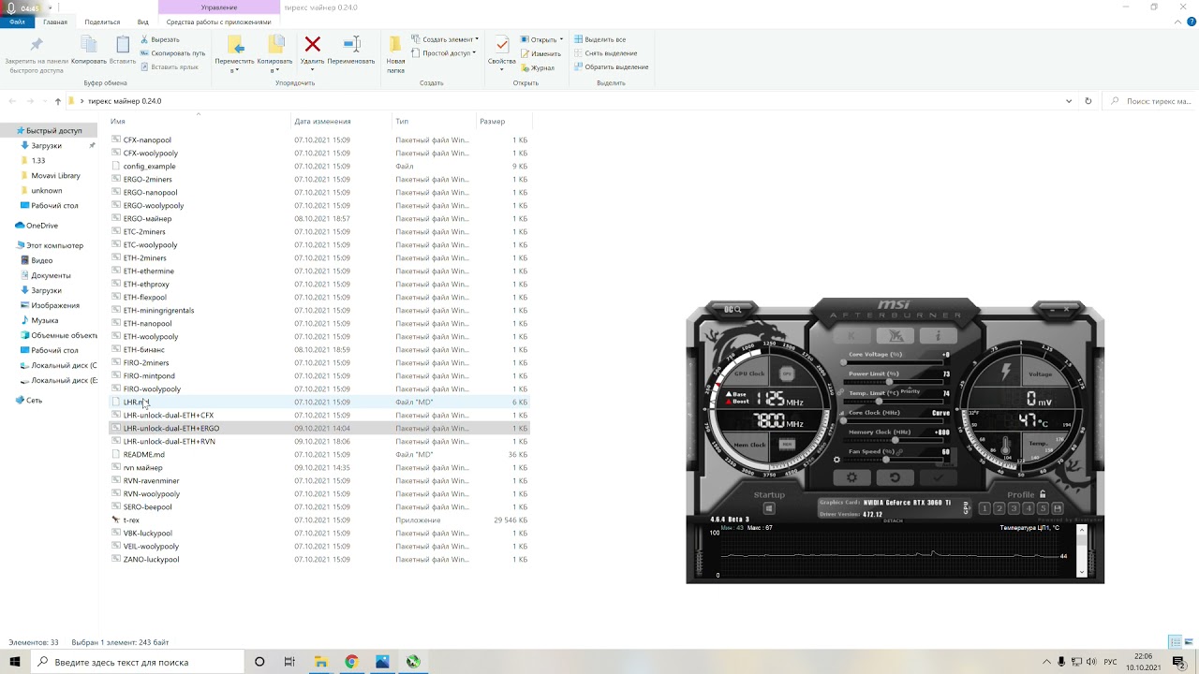Open the Windows Start menu
The height and width of the screenshot is (674, 1199).
[x=15, y=662]
